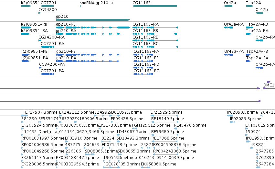This screenshot has height=169, width=275.
Task: Open protein CG34200-PA
Action: 52,64
